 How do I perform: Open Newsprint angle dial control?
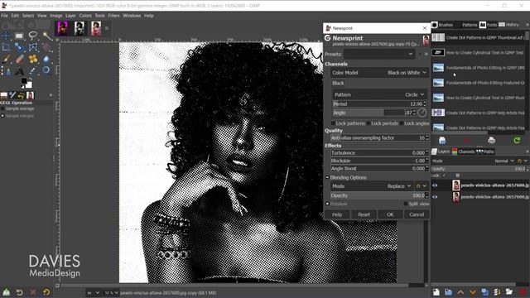point(422,113)
